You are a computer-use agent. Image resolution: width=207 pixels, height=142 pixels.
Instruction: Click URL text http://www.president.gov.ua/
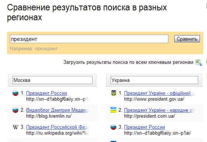[154, 99]
